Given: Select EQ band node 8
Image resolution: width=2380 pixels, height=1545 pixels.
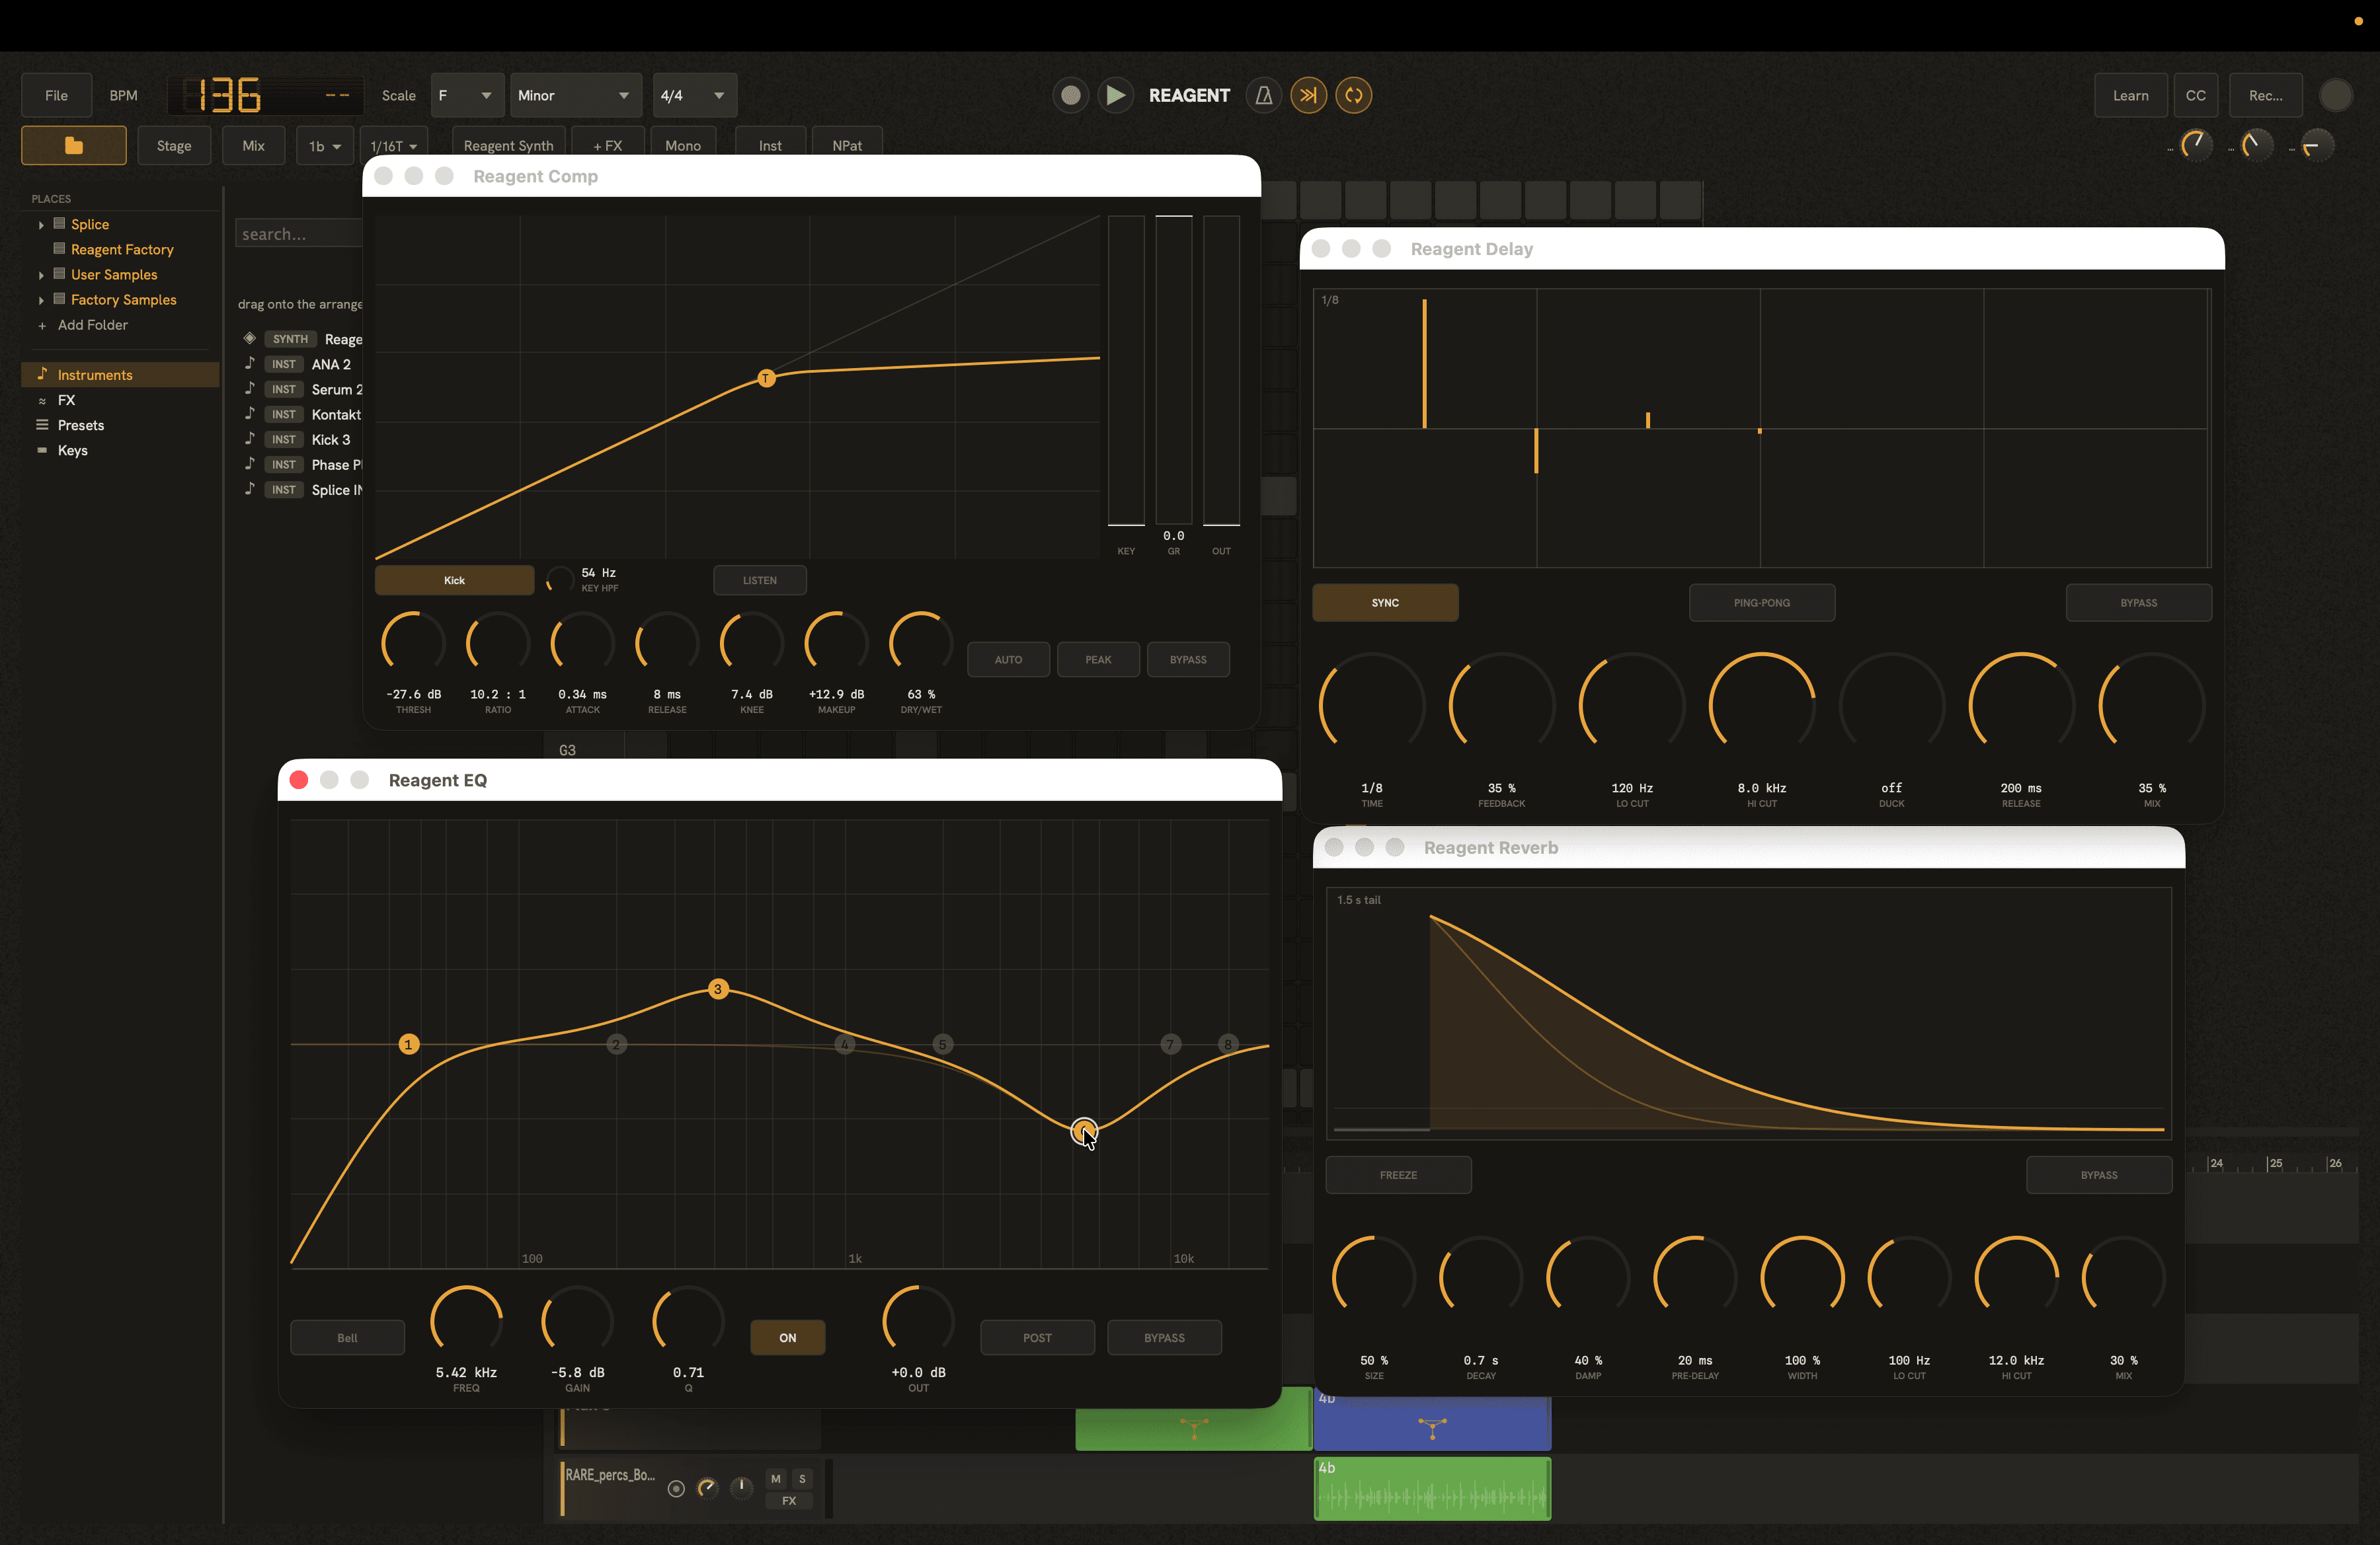Looking at the screenshot, I should 1228,1044.
